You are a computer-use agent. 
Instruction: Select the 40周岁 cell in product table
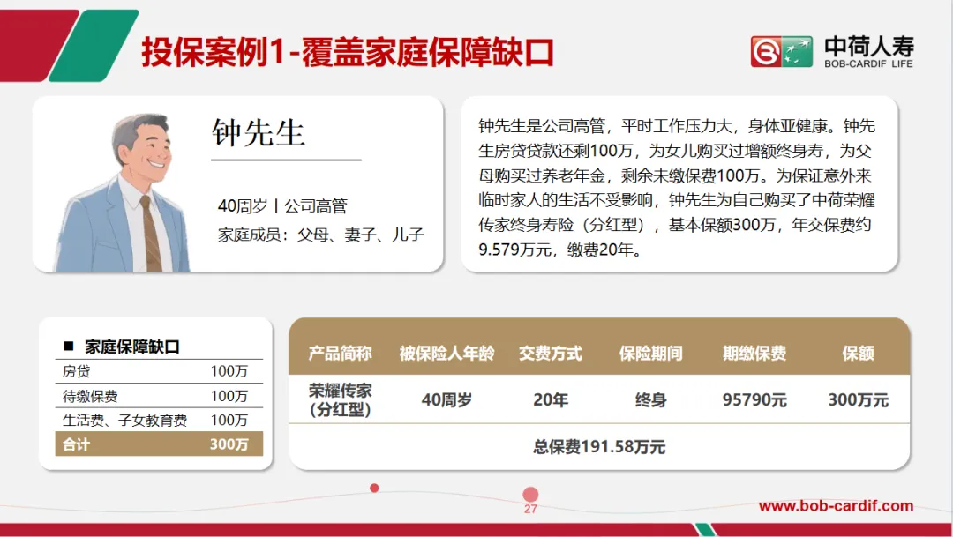pyautogui.click(x=446, y=399)
